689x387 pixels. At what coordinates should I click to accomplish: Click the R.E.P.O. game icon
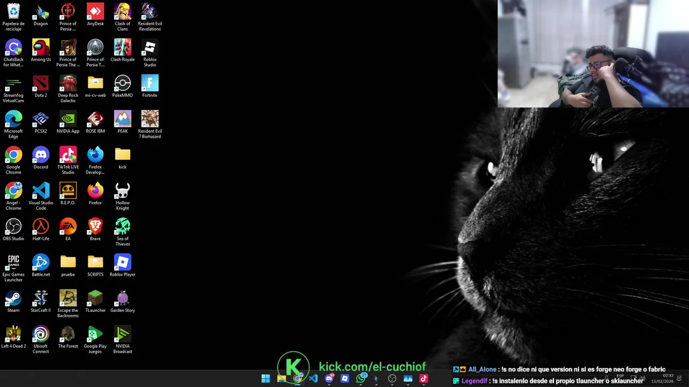pos(68,195)
